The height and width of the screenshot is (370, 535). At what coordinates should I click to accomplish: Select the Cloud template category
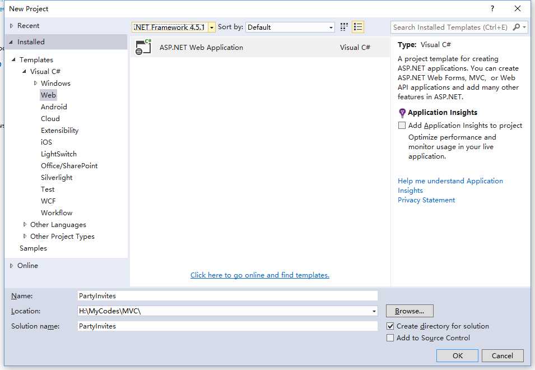coord(50,119)
